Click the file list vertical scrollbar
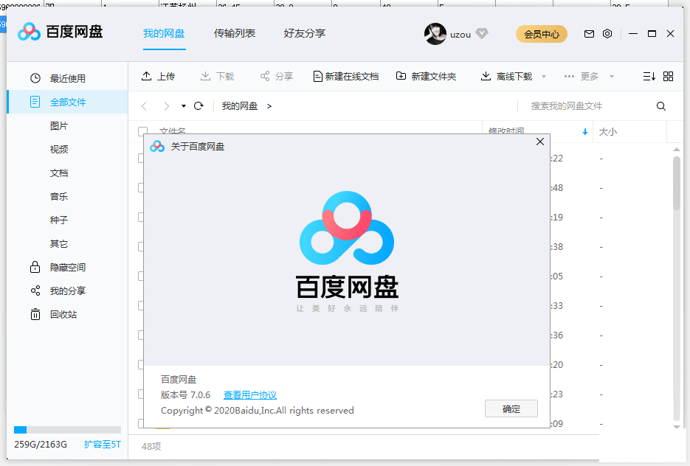690x466 pixels. pos(677,184)
